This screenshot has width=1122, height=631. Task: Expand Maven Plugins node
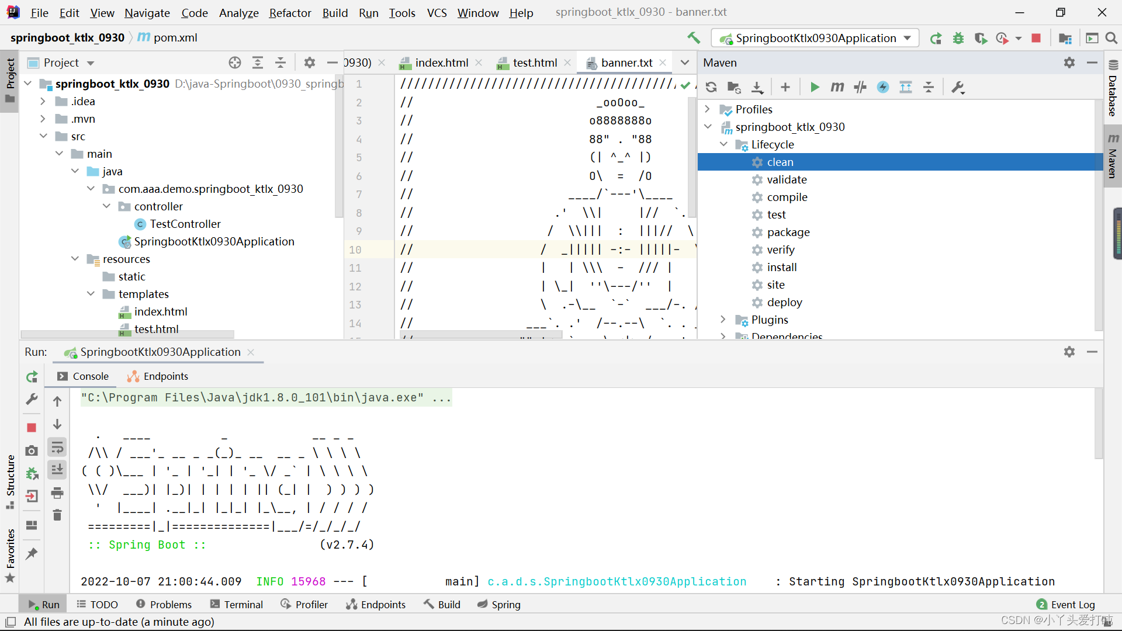pyautogui.click(x=723, y=320)
